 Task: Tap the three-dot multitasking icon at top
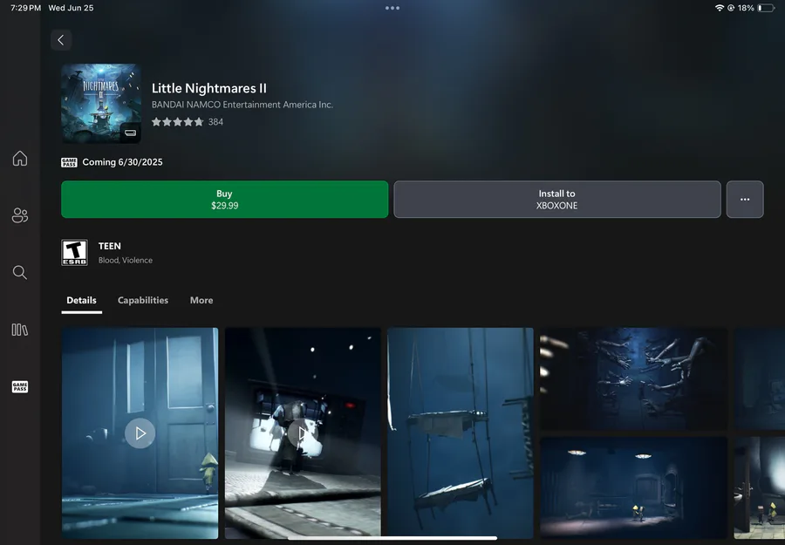(392, 8)
